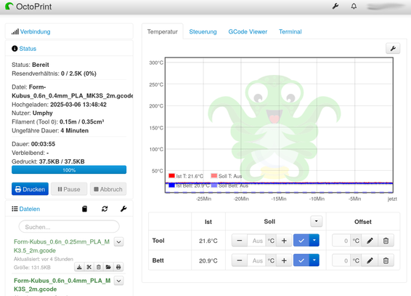Switch to the GCode Viewer tab
Screen dimensions: 411x296
point(248,32)
